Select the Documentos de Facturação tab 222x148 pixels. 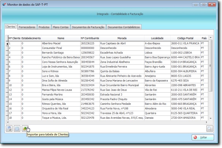88,27
